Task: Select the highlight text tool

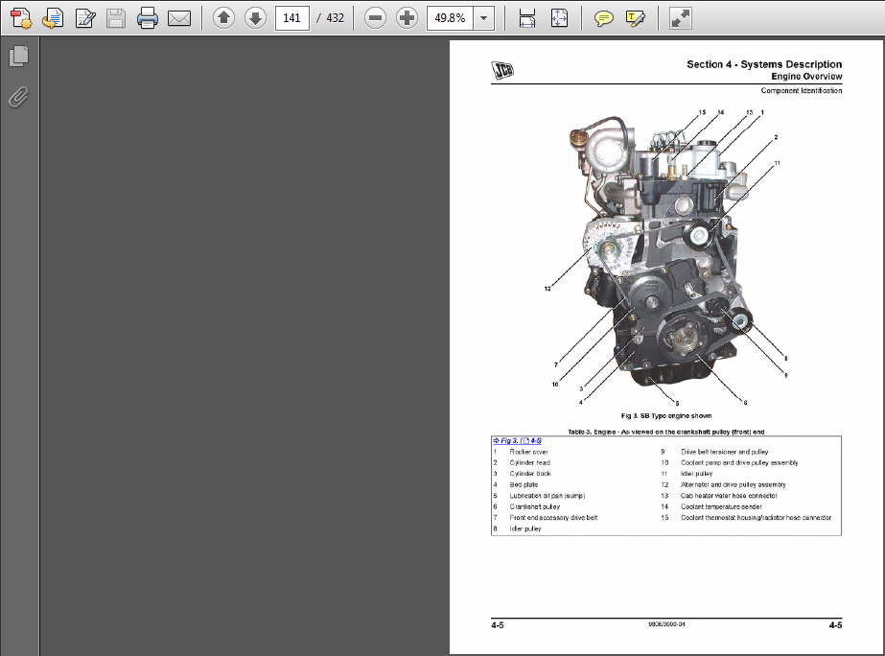Action: tap(635, 17)
